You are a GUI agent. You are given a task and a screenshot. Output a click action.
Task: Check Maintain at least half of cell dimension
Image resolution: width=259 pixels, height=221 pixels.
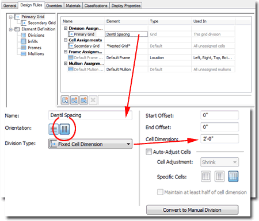tap(160, 192)
